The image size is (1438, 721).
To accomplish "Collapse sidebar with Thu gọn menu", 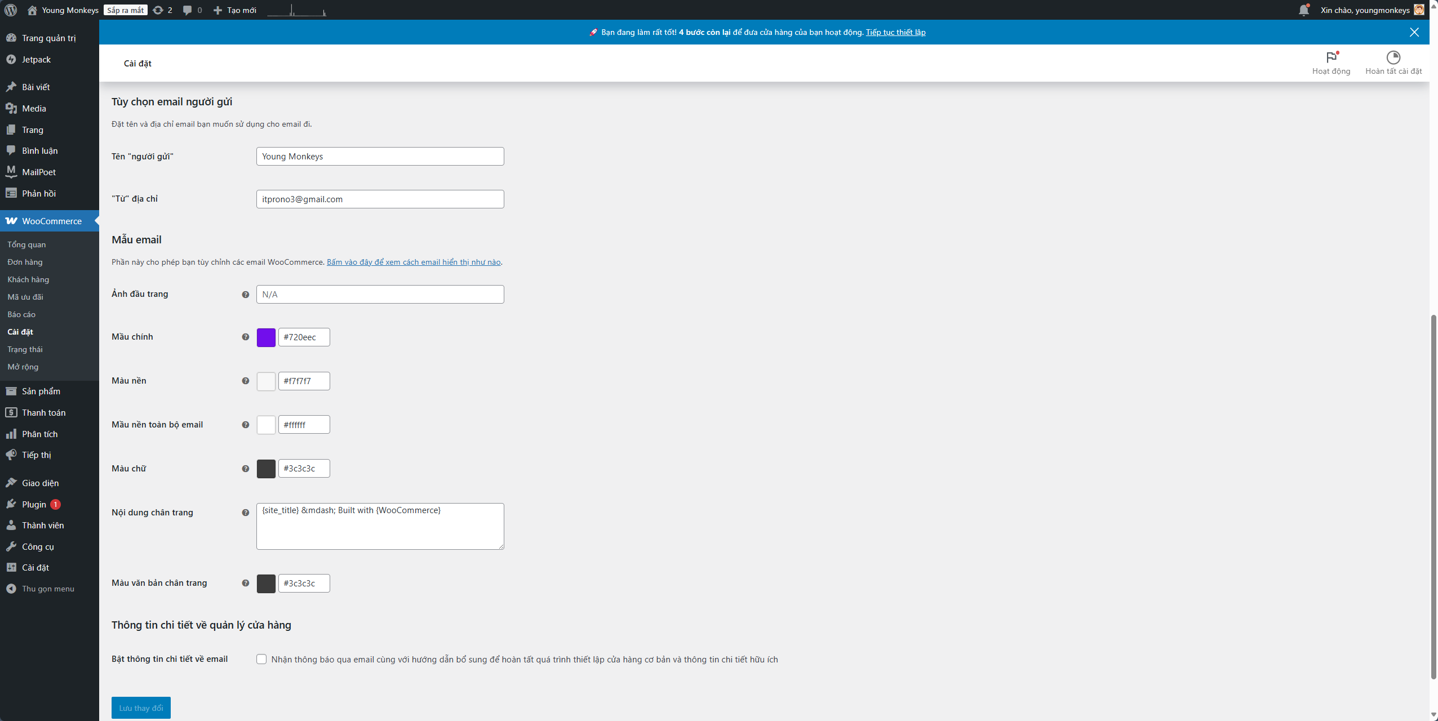I will click(x=48, y=589).
